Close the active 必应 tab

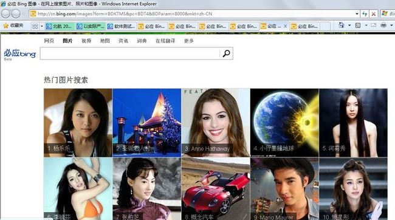click(x=285, y=26)
